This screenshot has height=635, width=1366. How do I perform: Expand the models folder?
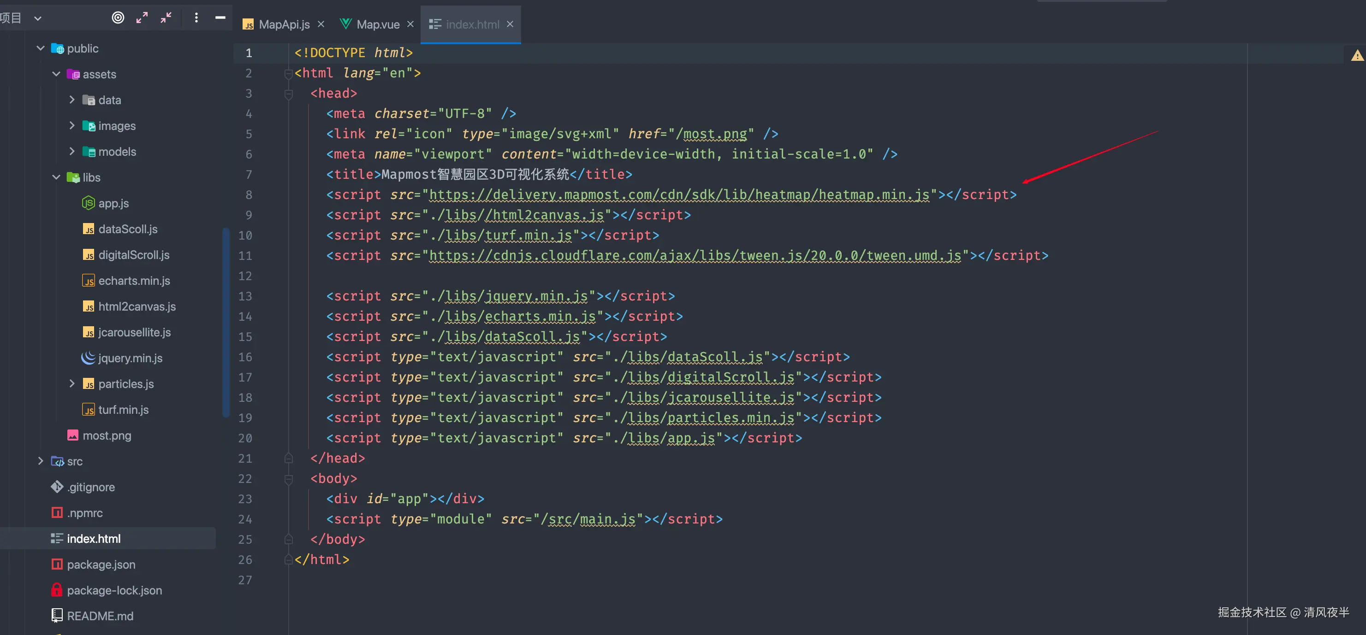71,151
